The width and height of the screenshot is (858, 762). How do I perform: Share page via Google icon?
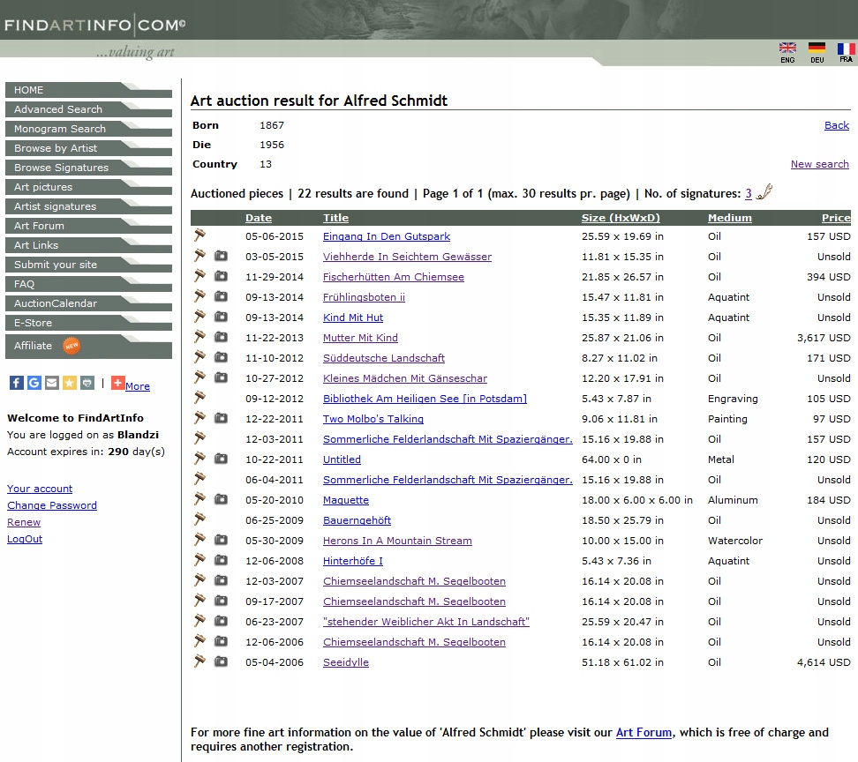34,383
